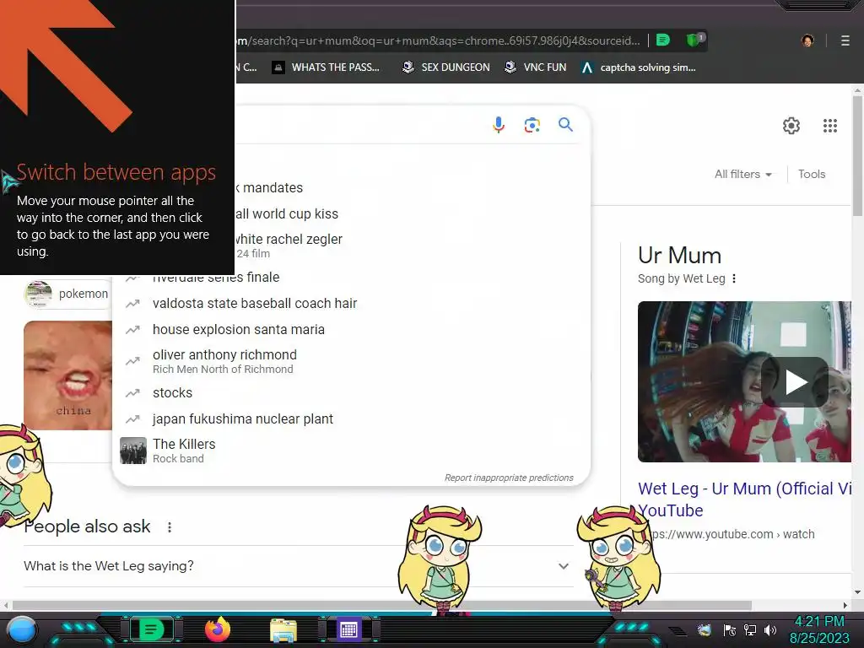Click The Killers band thumbnail
The image size is (864, 648).
(x=132, y=451)
